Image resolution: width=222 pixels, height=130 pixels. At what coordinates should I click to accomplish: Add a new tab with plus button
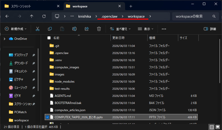pyautogui.click(x=131, y=6)
